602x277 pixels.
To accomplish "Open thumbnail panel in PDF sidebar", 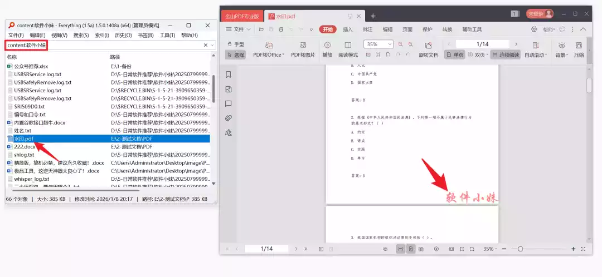I will (x=229, y=89).
